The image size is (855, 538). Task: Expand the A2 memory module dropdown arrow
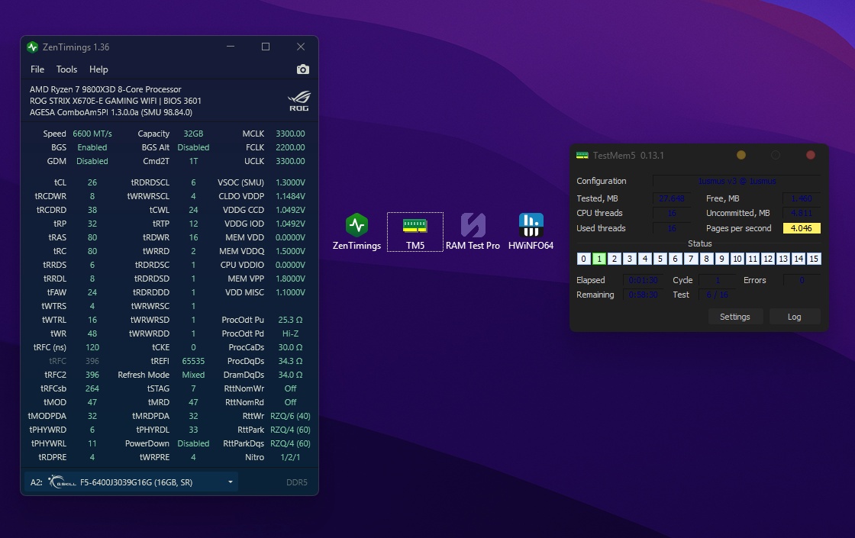pos(231,482)
